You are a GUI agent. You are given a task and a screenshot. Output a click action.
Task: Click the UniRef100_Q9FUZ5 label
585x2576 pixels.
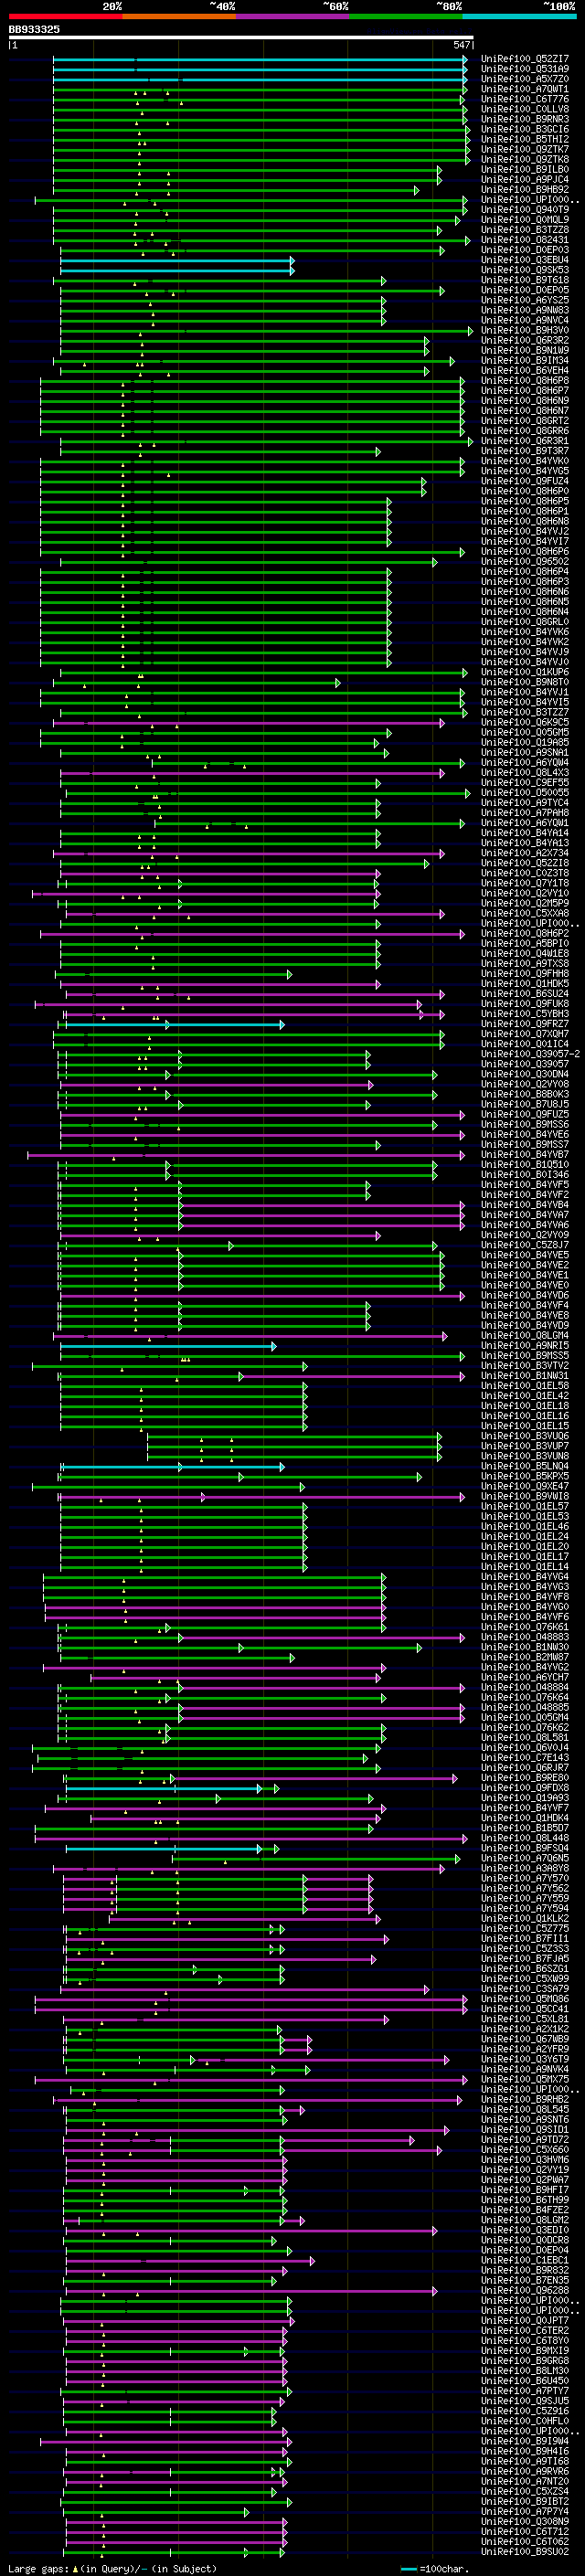tap(524, 1114)
